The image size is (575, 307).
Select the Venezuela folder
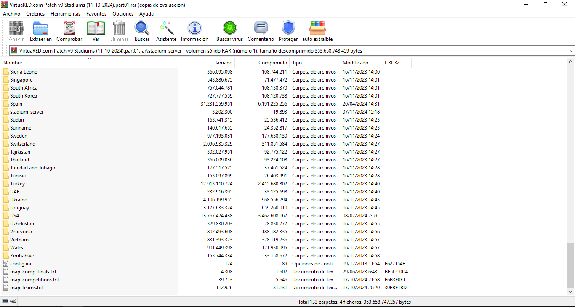click(21, 232)
